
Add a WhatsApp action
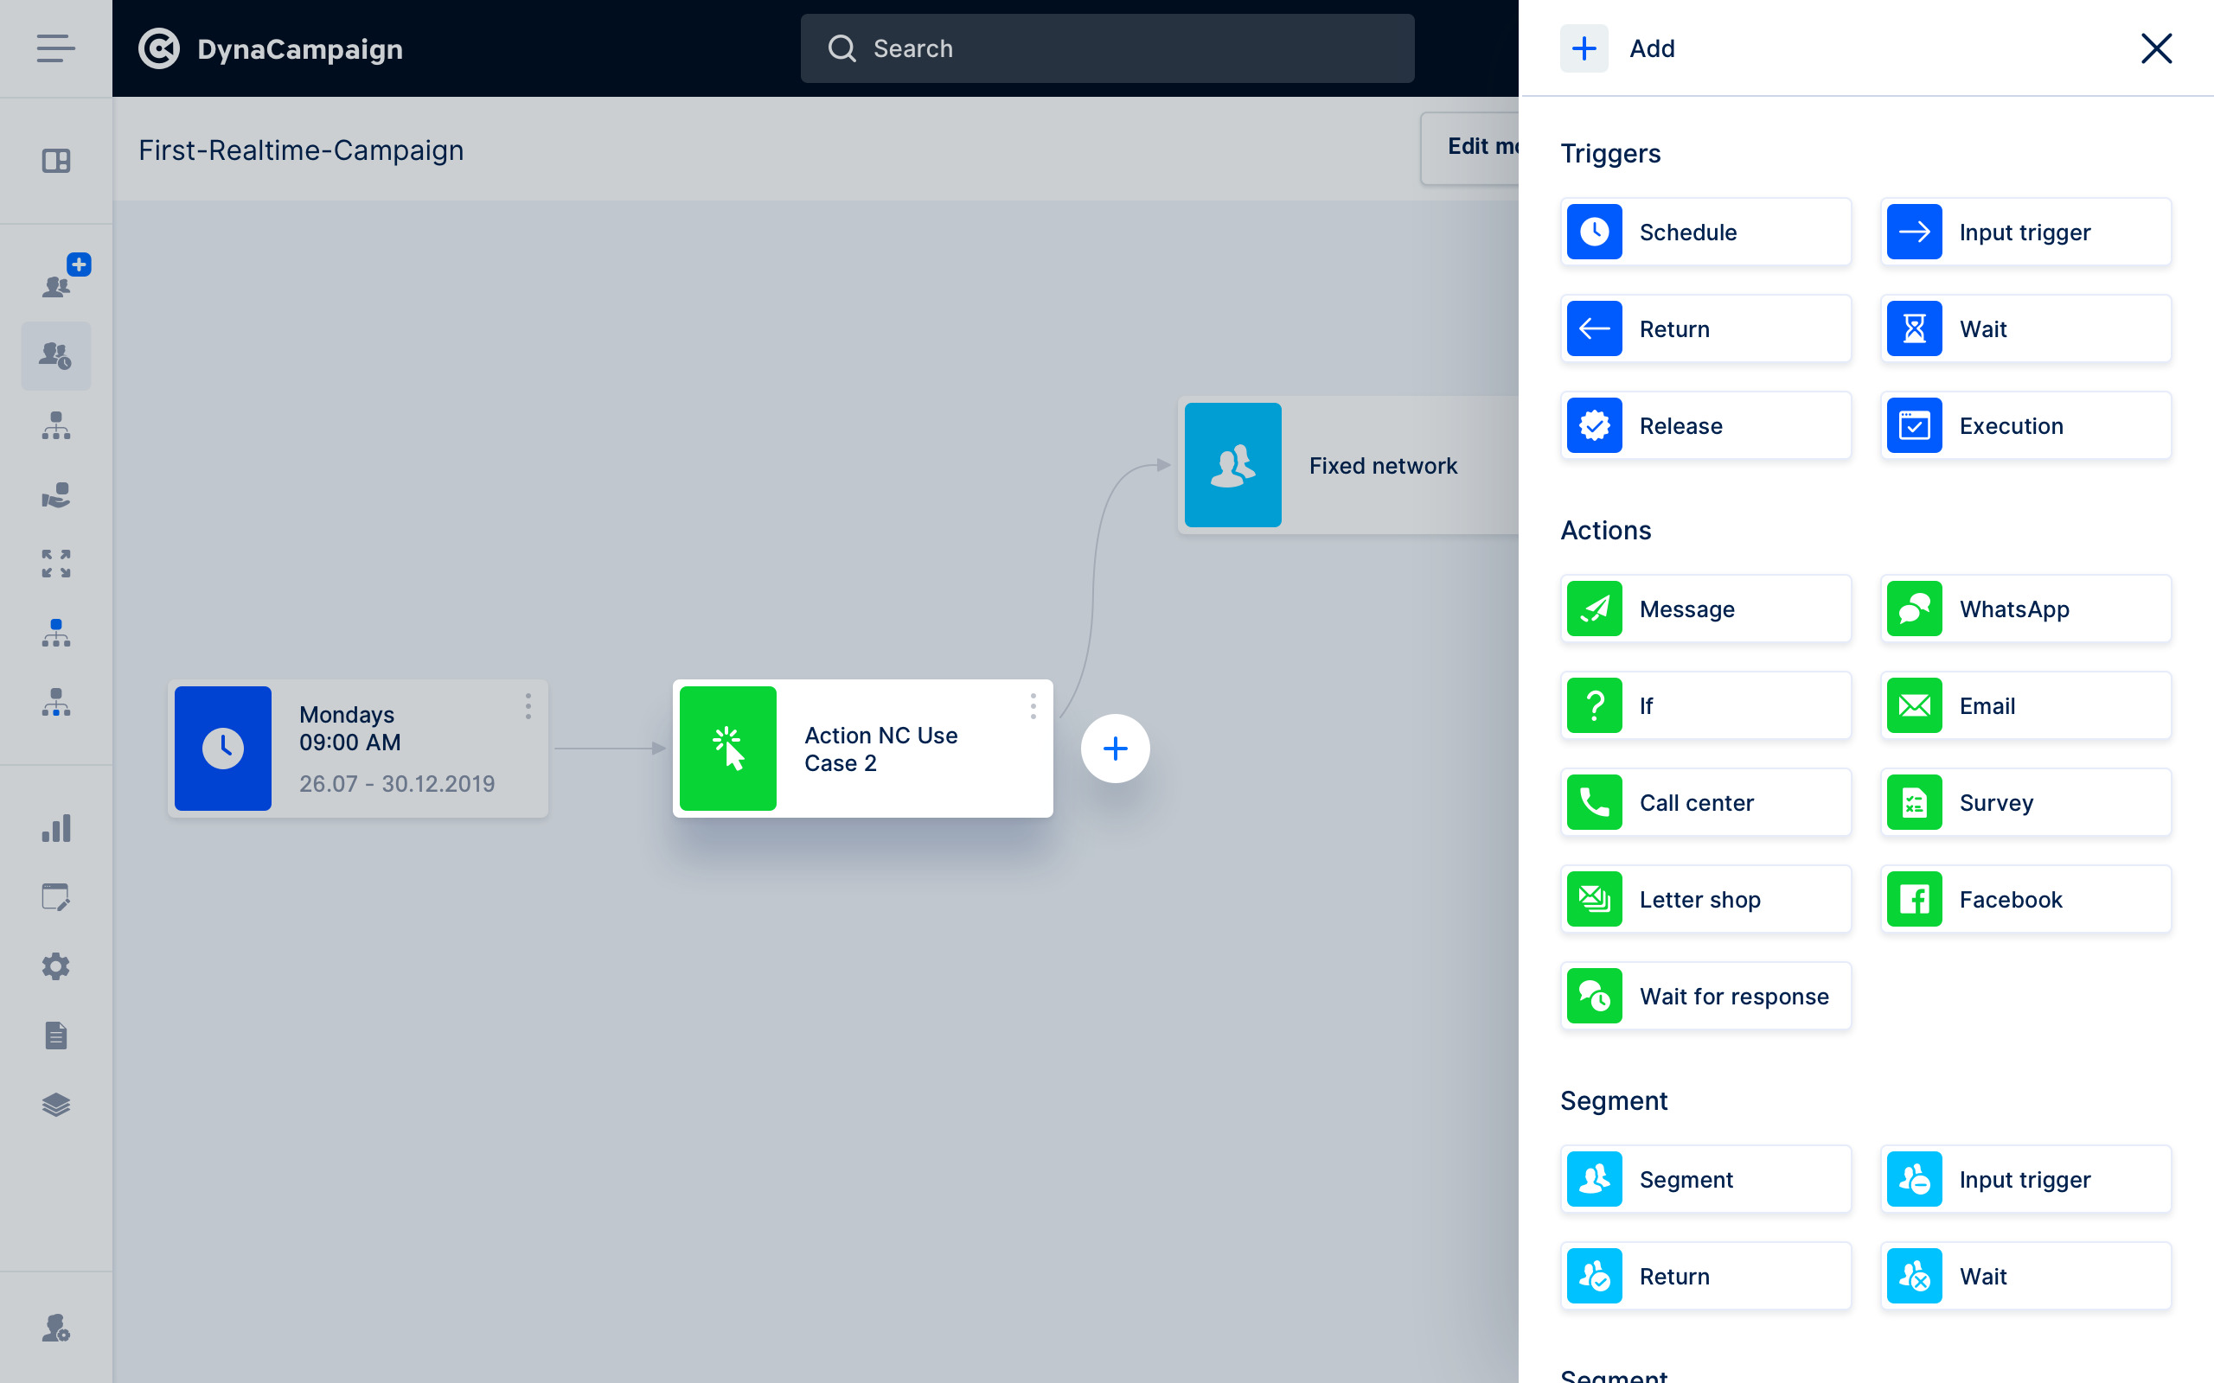(2025, 609)
